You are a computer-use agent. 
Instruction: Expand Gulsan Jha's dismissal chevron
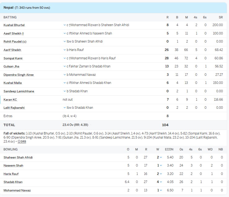pos(64,66)
